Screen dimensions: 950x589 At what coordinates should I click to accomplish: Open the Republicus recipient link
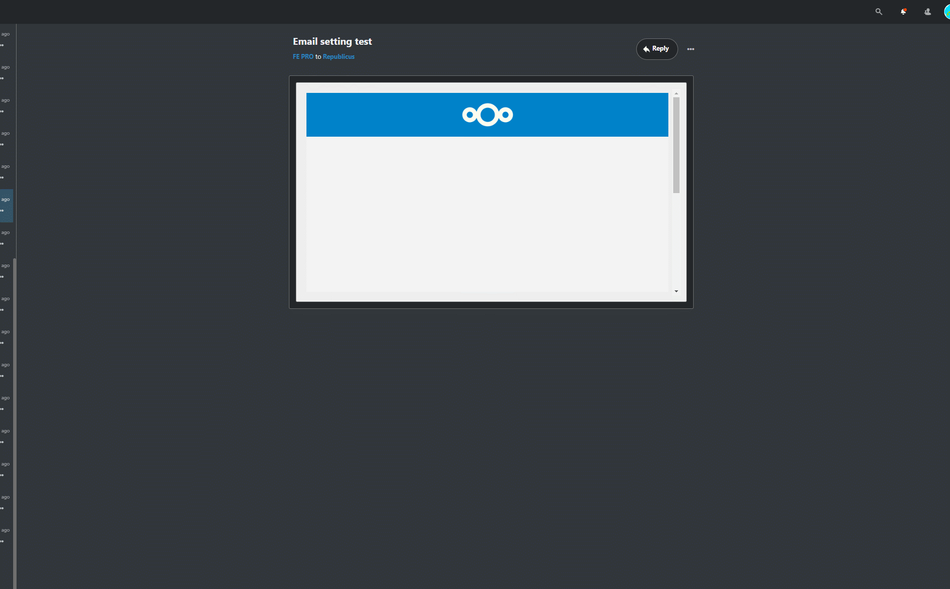click(339, 56)
